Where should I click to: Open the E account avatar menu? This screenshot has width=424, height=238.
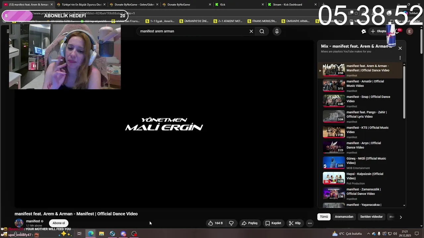pos(409,31)
